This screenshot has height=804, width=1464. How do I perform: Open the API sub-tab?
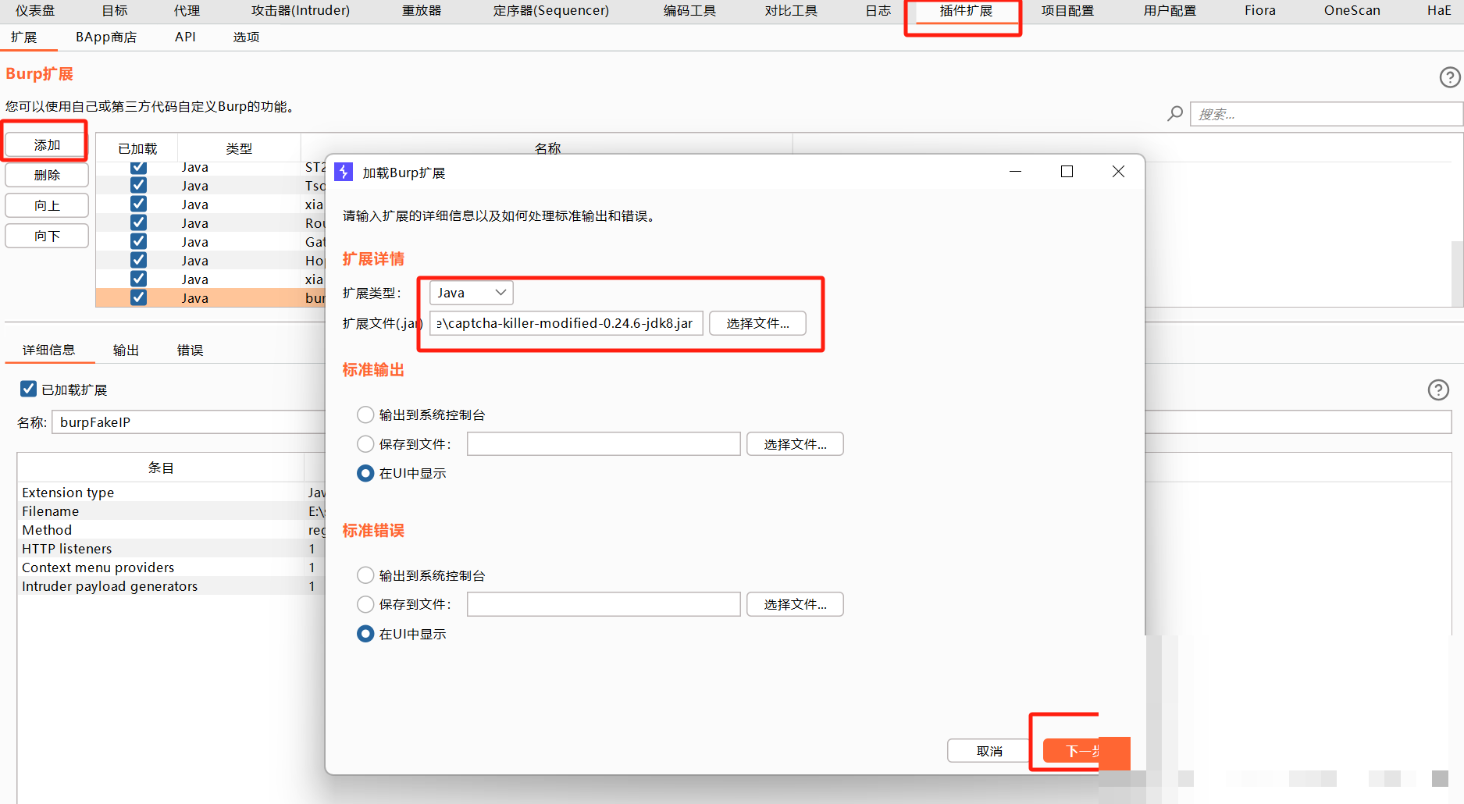[x=185, y=37]
